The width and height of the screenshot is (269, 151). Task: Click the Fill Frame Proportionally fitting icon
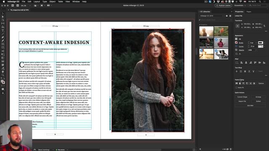[237, 83]
